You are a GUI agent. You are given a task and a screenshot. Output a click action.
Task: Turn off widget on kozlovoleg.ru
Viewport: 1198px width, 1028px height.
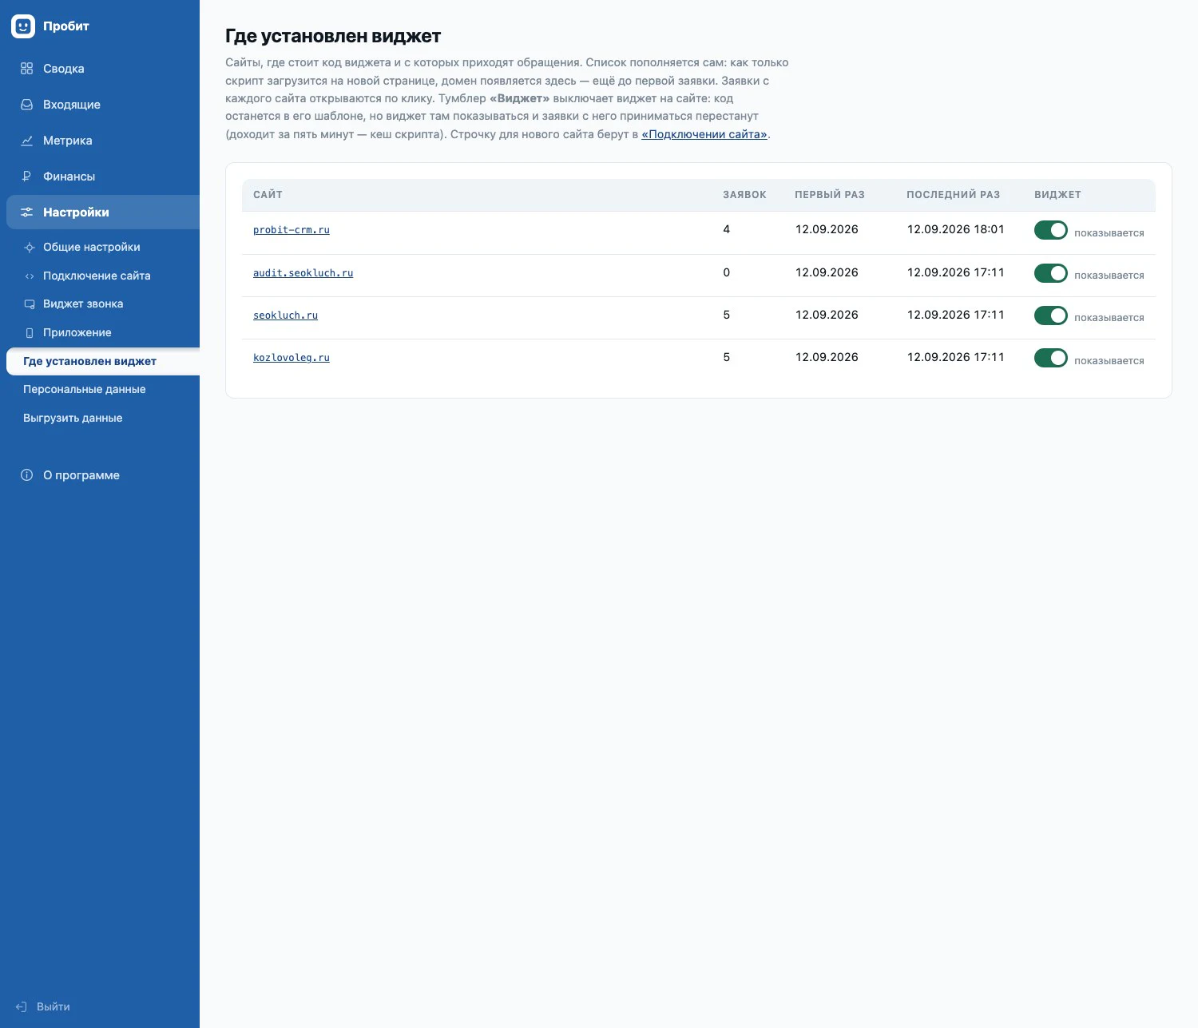pos(1050,358)
